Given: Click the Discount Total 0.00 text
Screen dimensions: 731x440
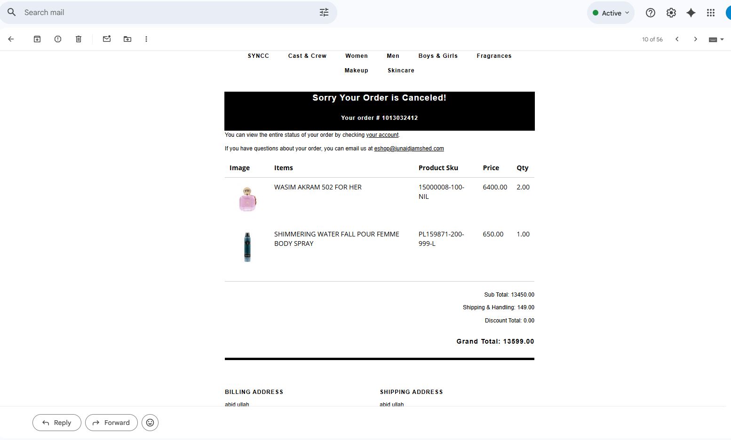Looking at the screenshot, I should tap(509, 321).
